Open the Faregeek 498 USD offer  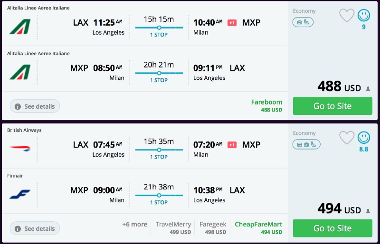(212, 228)
